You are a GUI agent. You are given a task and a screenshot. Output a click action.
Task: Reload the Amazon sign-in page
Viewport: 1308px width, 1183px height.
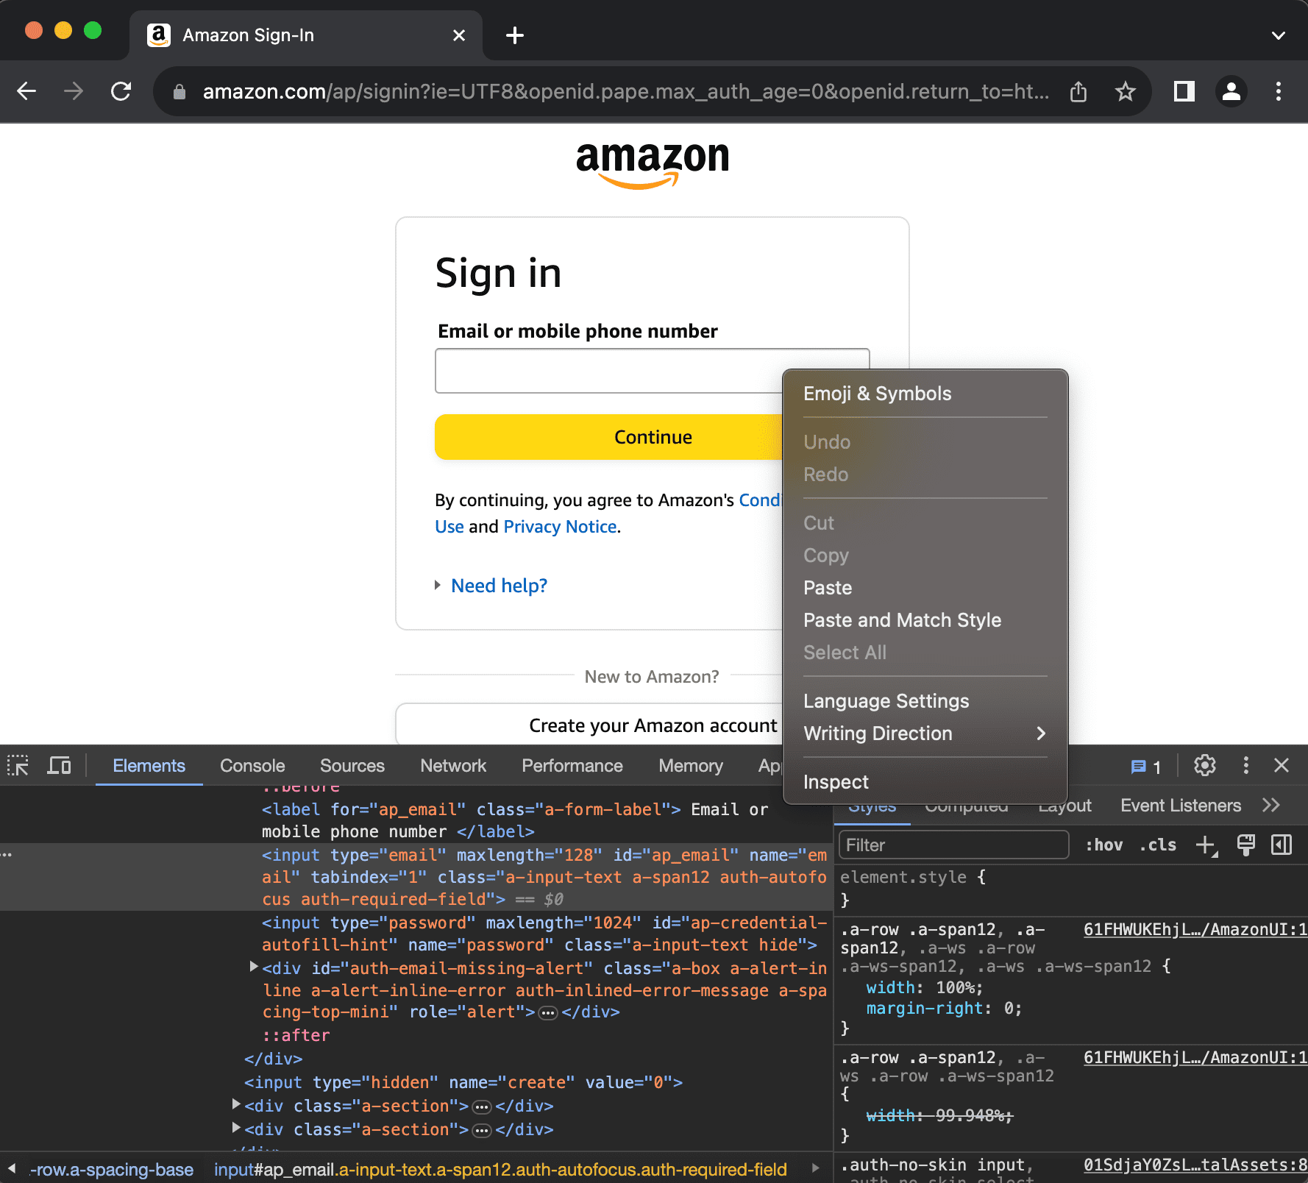[121, 91]
